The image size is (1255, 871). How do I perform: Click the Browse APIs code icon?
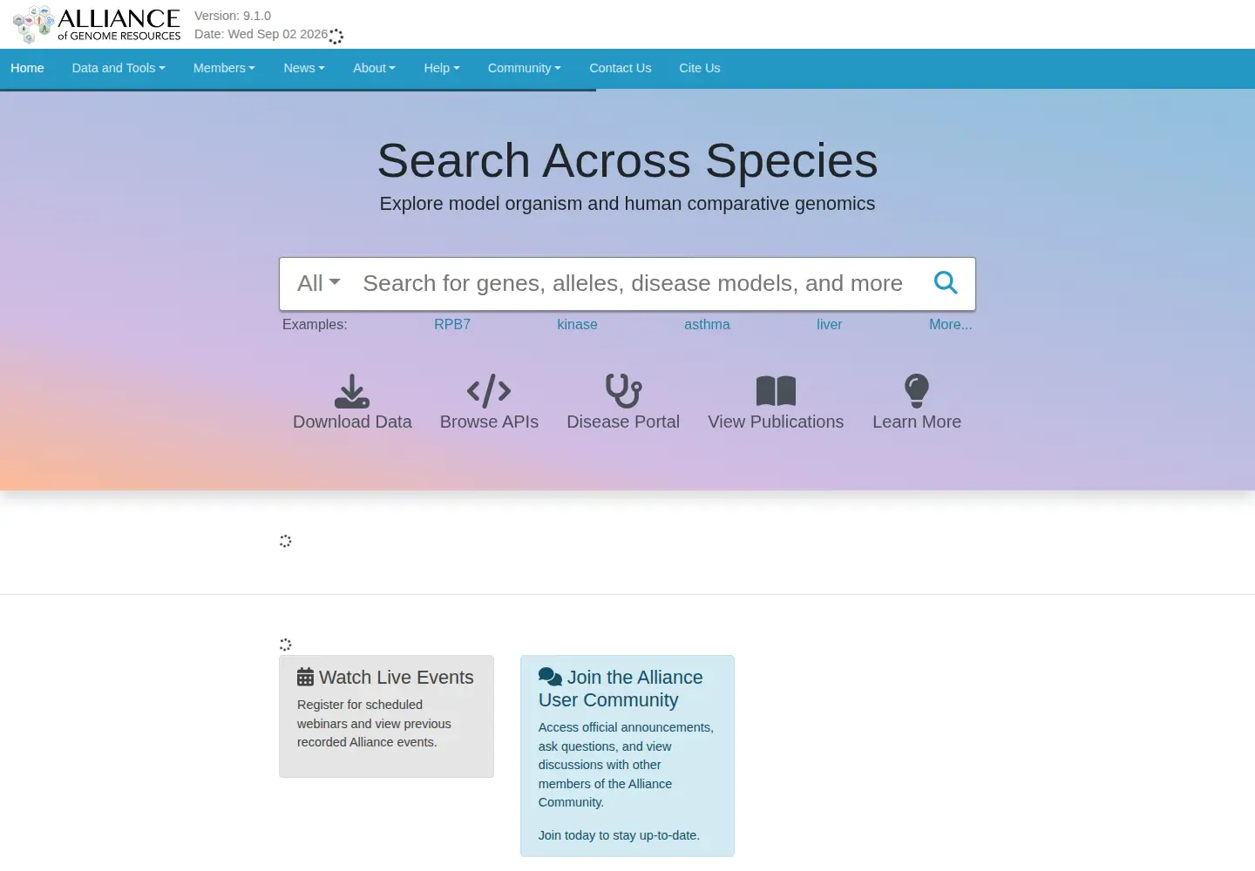(489, 391)
